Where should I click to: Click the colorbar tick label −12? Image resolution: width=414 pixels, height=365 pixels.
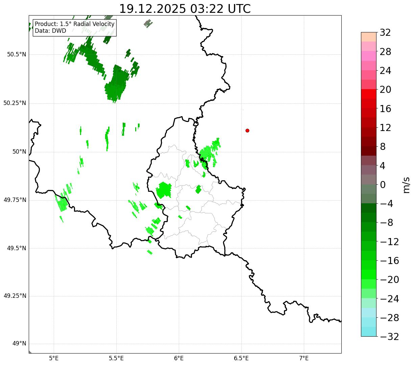click(389, 242)
